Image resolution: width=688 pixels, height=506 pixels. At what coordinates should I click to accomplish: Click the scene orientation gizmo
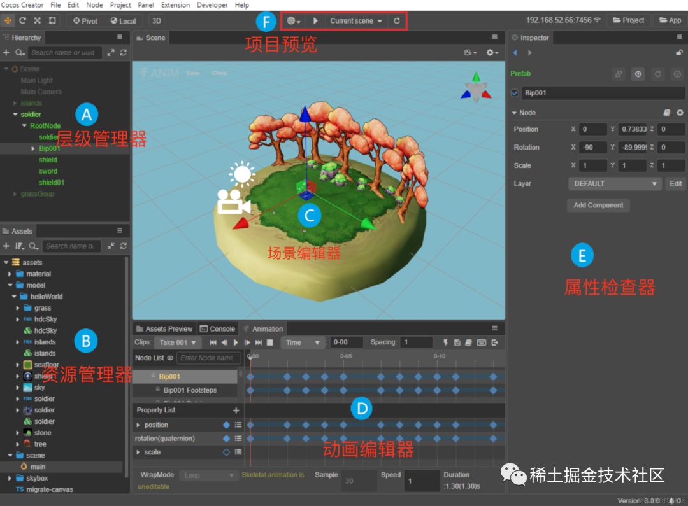pos(476,88)
